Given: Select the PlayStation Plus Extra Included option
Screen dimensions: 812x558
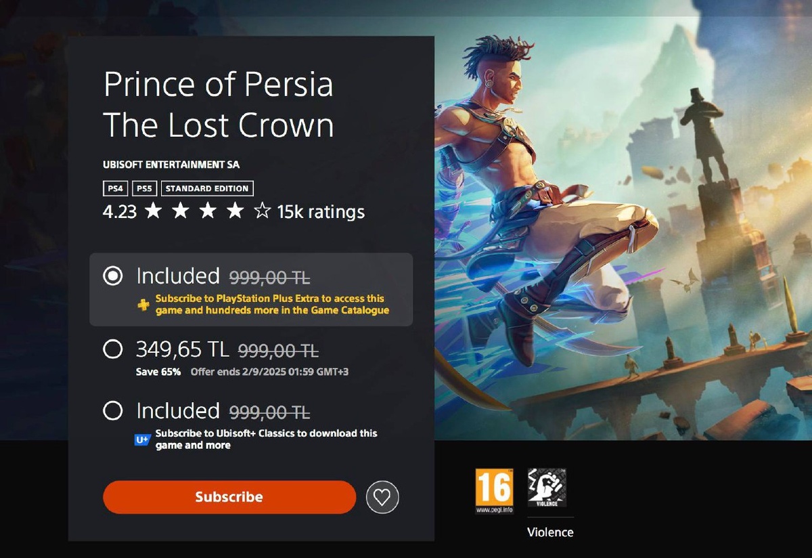Looking at the screenshot, I should (113, 276).
